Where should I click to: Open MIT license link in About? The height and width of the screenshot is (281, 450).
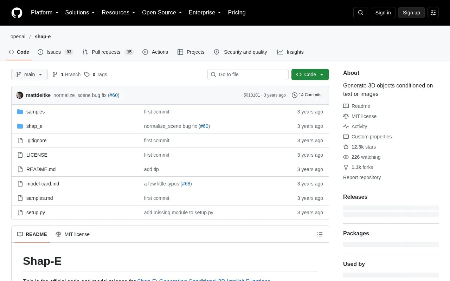(x=360, y=116)
